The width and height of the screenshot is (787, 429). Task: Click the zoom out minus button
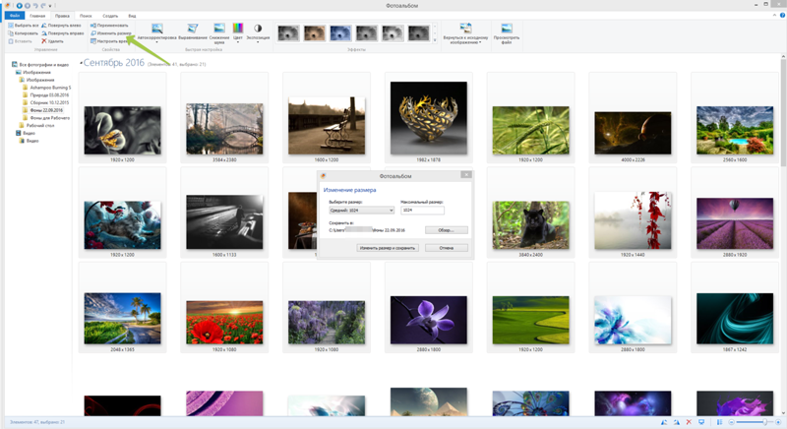pyautogui.click(x=731, y=422)
